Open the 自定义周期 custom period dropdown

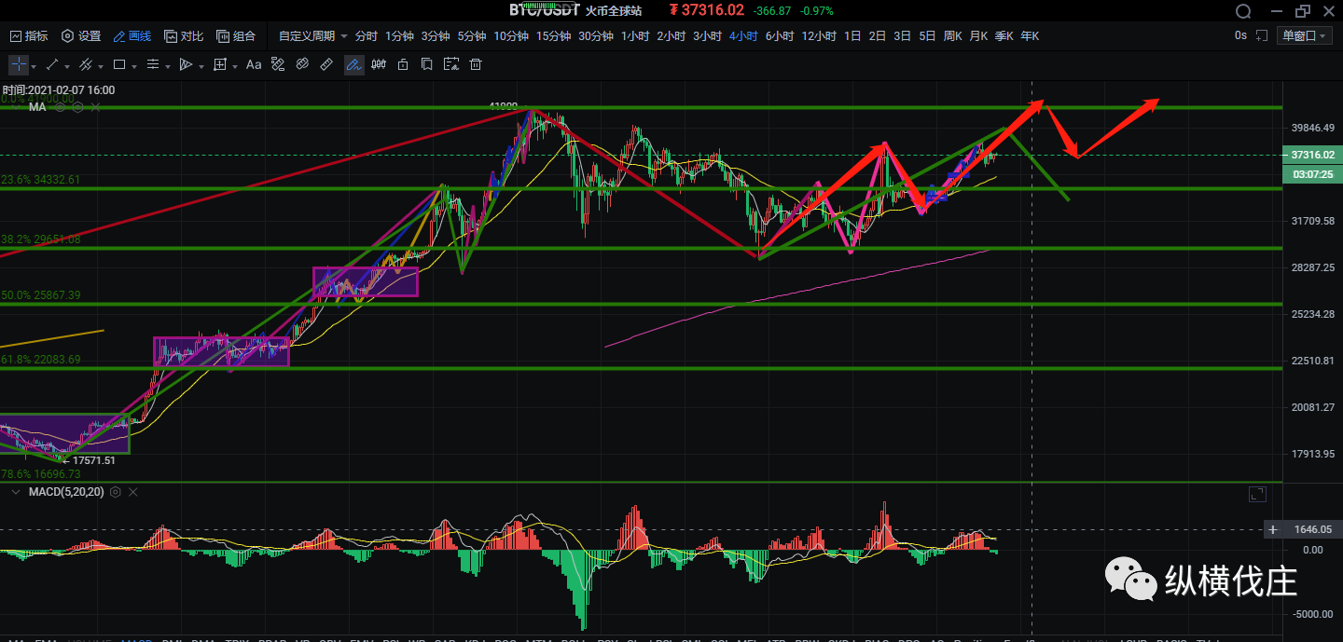313,36
